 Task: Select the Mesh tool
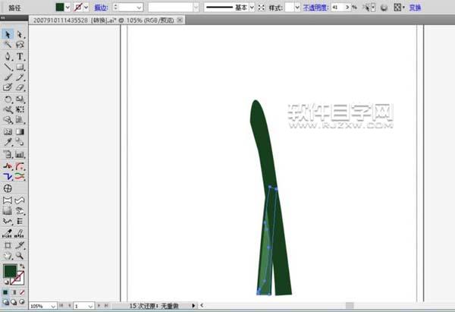8,131
